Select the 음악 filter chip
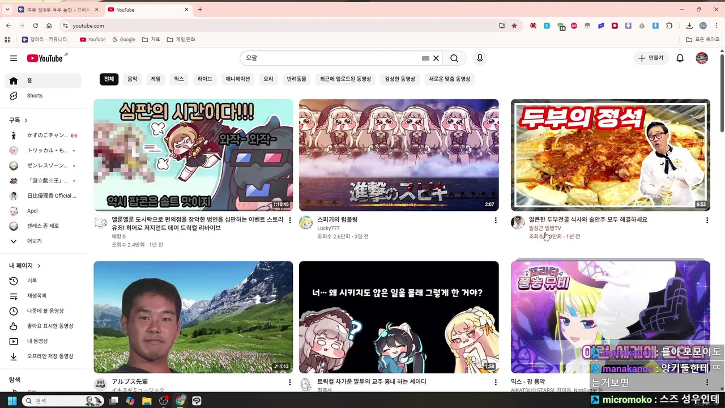 (133, 79)
